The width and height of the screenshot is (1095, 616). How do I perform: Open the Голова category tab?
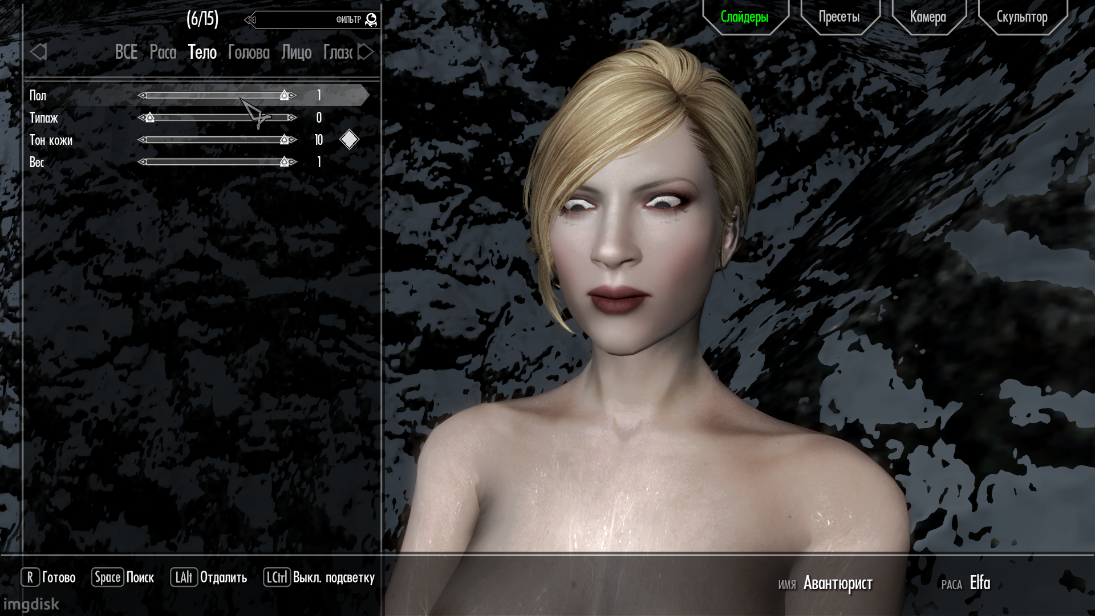pyautogui.click(x=249, y=52)
